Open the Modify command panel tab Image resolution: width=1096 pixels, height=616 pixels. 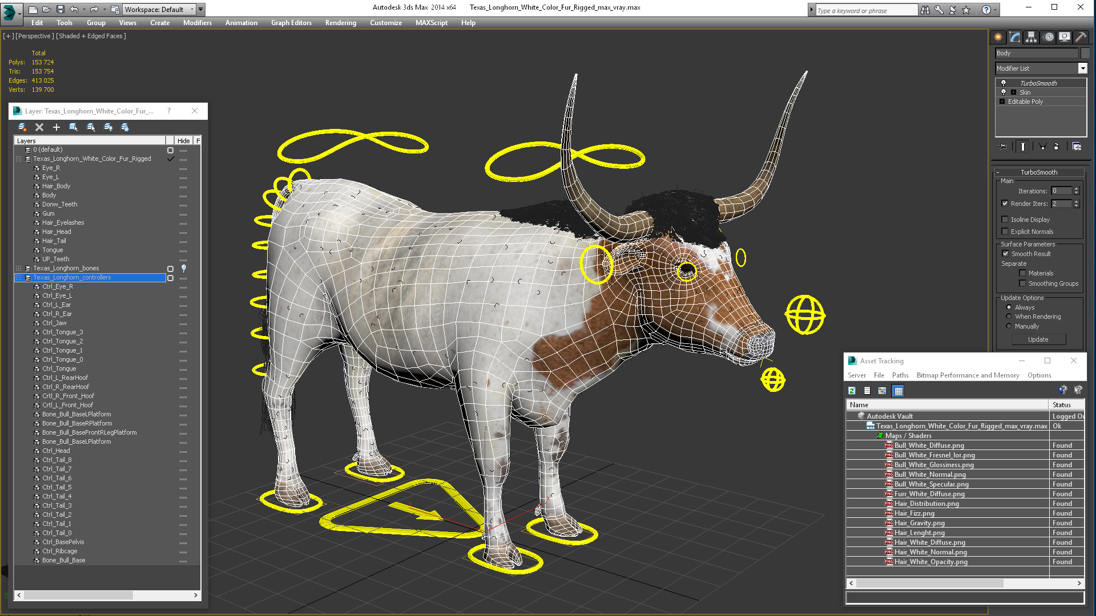(1014, 37)
